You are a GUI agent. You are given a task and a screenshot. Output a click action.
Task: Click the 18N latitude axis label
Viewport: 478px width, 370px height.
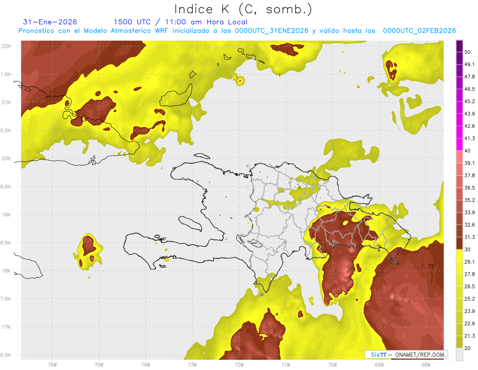(6, 271)
